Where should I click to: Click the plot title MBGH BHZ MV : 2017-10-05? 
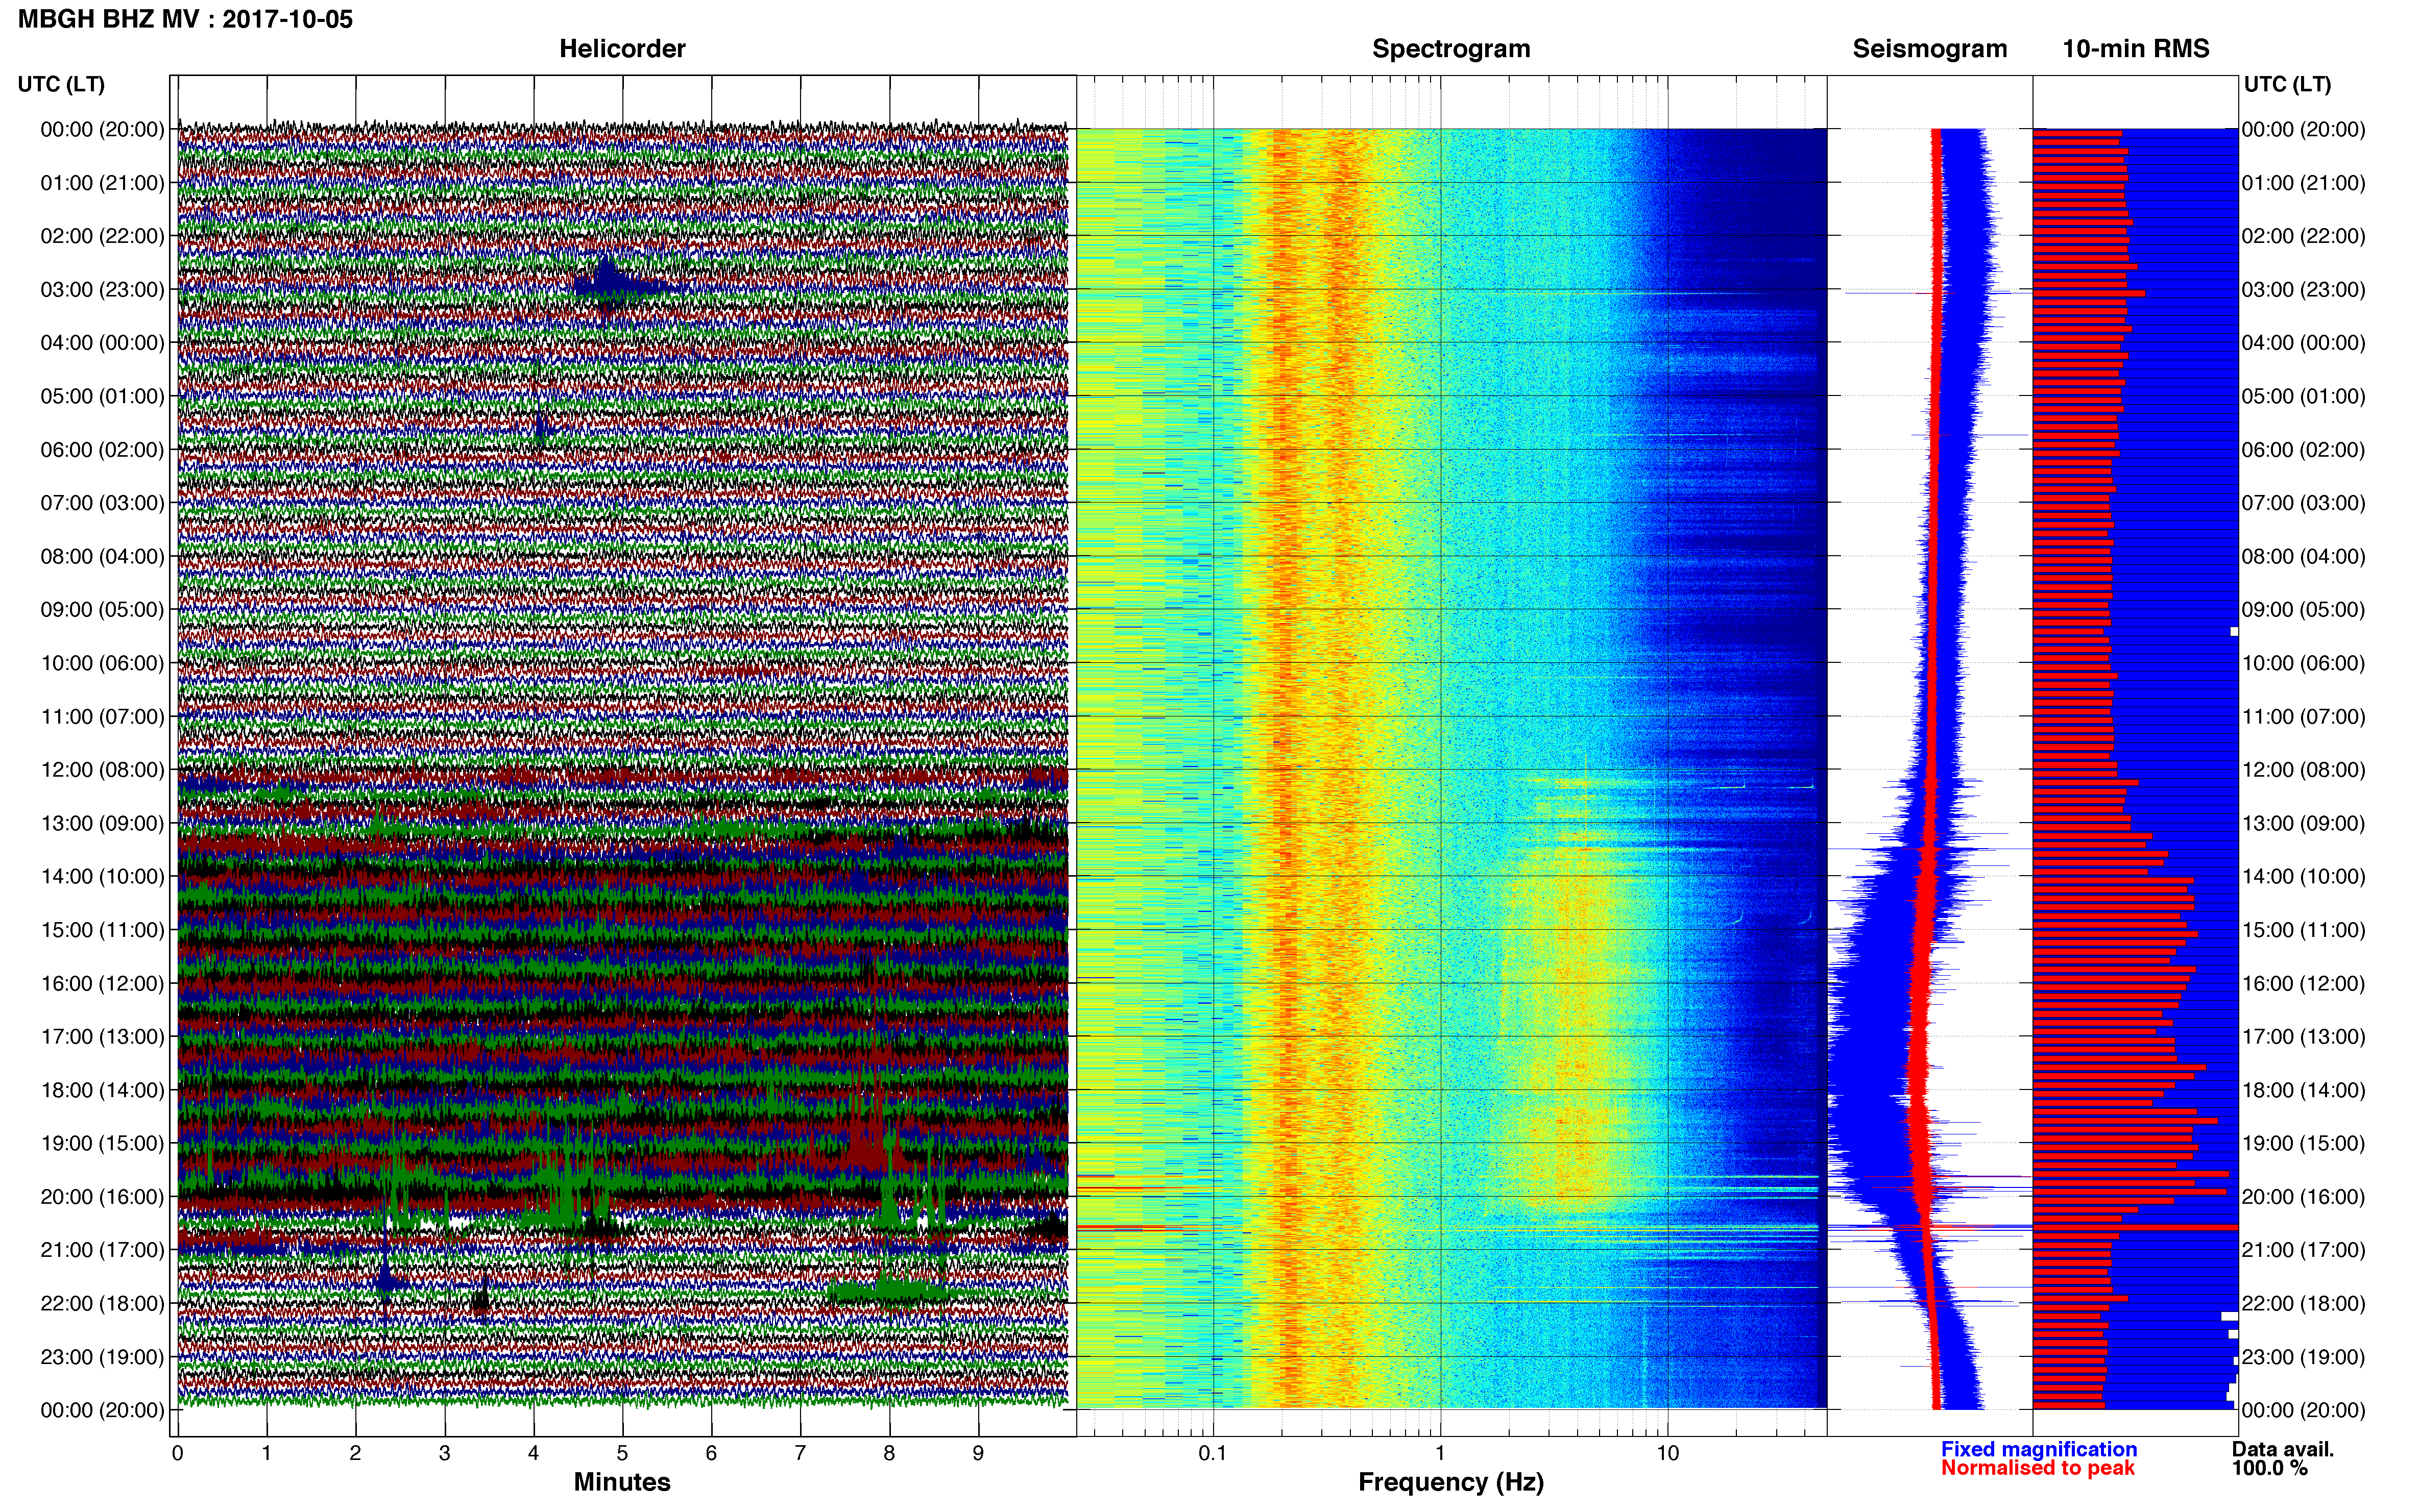pyautogui.click(x=185, y=19)
